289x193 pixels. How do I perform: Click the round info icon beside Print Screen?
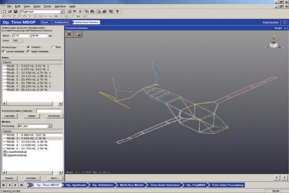coord(285,22)
